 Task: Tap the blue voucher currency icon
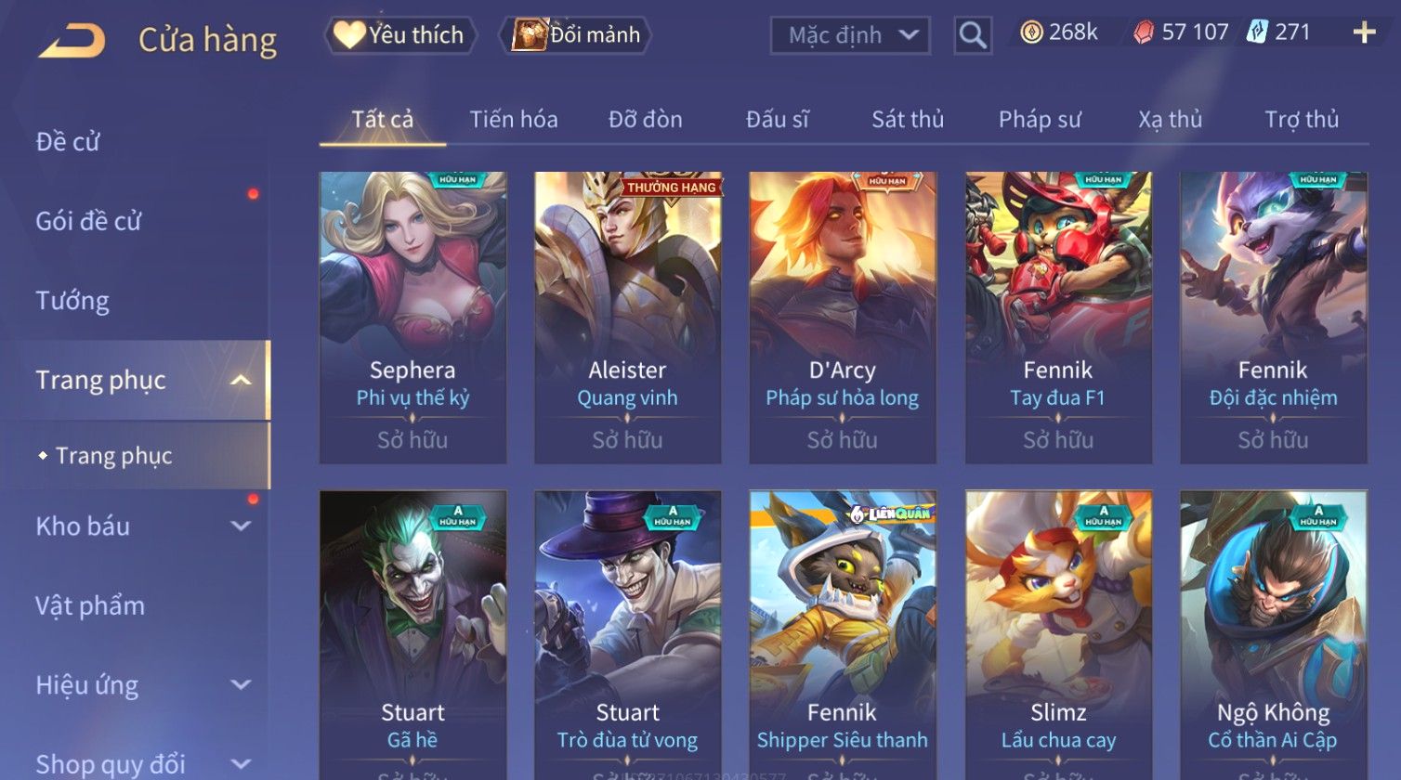click(1256, 32)
